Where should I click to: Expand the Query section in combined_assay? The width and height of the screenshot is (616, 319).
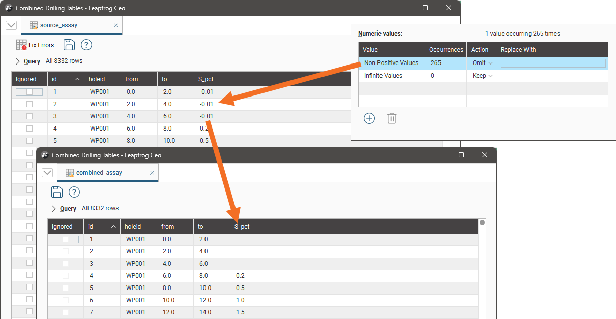tap(54, 209)
